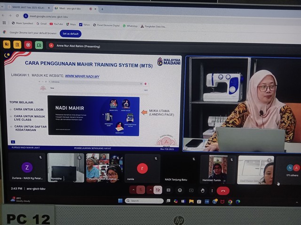Screen dimensions: 301x225
Task: Click the Set as default button
Action: coord(71,34)
